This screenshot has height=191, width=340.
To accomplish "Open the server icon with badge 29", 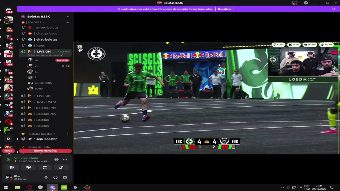I will pos(8,96).
